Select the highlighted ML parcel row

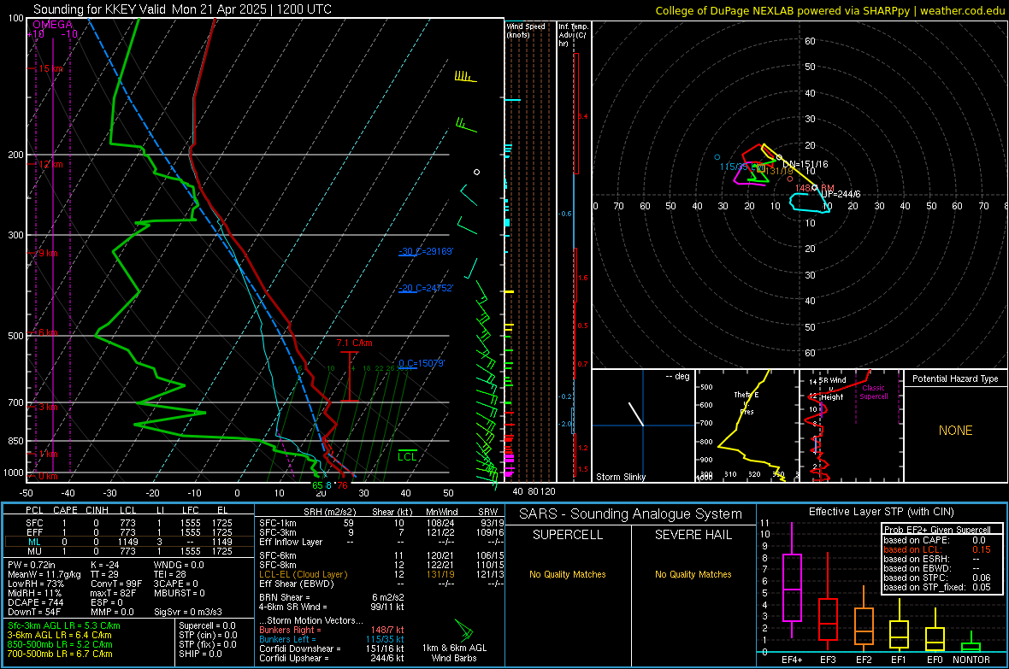click(x=129, y=542)
